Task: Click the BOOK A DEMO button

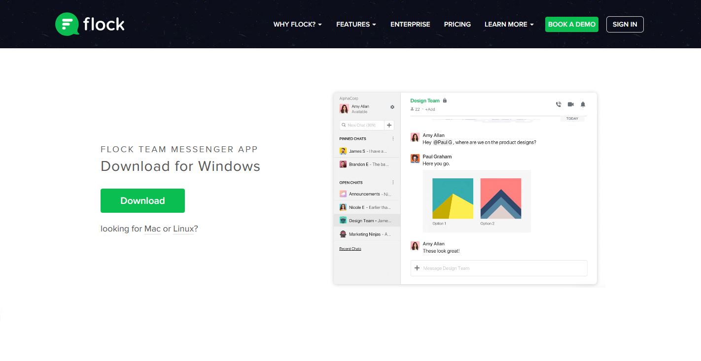Action: tap(572, 24)
